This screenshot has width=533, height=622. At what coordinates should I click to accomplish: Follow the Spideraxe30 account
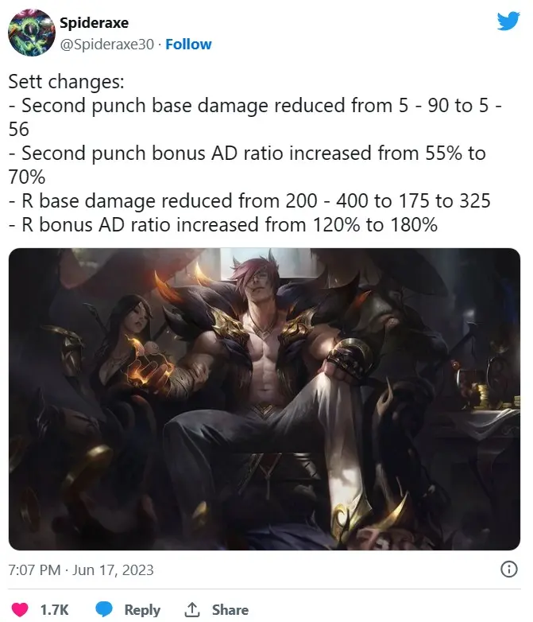[x=188, y=44]
